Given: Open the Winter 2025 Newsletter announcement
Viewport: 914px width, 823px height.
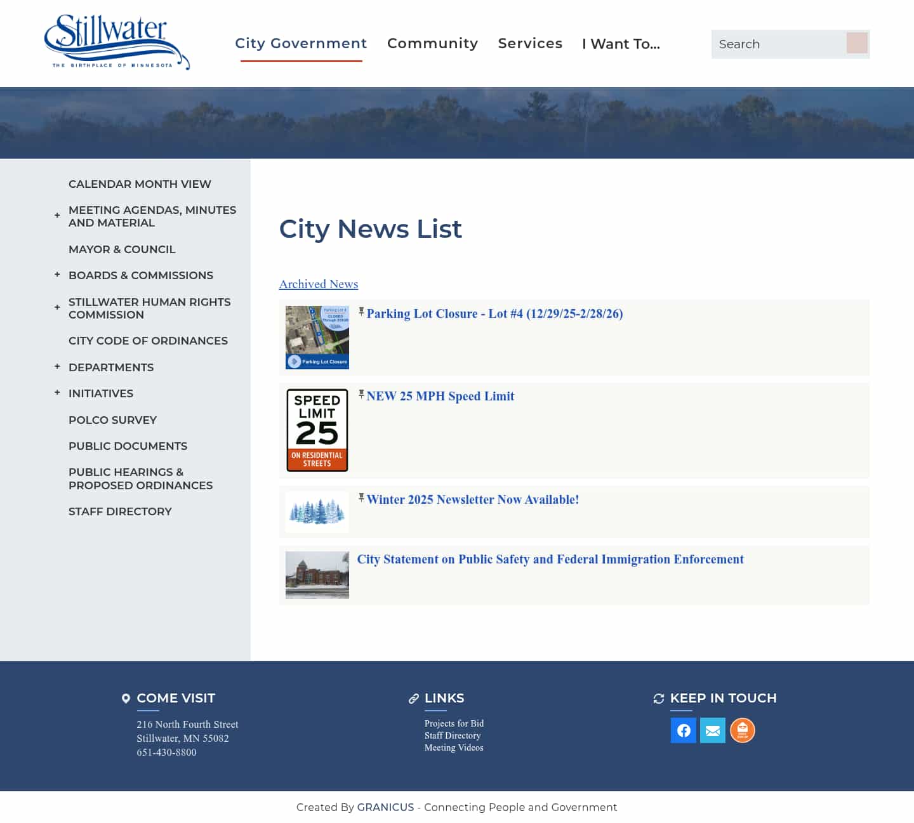Looking at the screenshot, I should point(472,499).
